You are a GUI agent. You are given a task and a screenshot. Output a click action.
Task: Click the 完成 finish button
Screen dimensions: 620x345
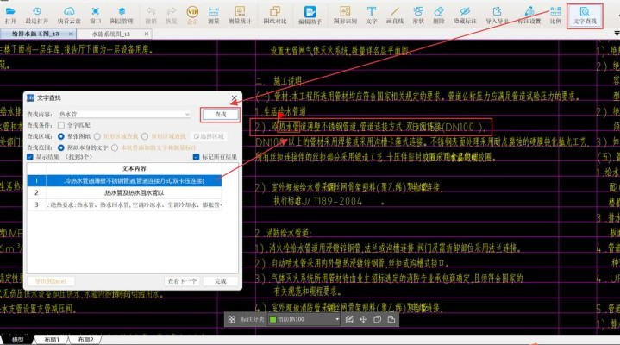[x=221, y=280]
